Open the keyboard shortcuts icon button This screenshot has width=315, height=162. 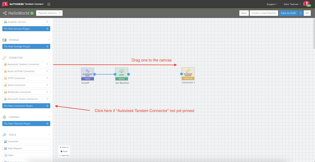(x=307, y=13)
